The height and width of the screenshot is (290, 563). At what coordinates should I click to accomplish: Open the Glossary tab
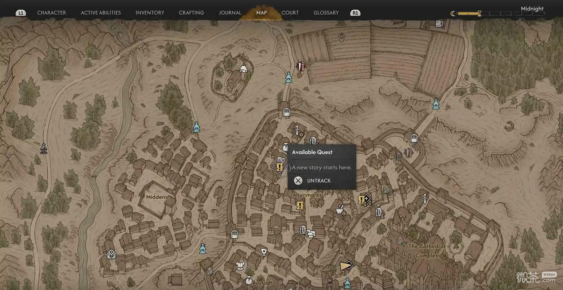pyautogui.click(x=326, y=13)
